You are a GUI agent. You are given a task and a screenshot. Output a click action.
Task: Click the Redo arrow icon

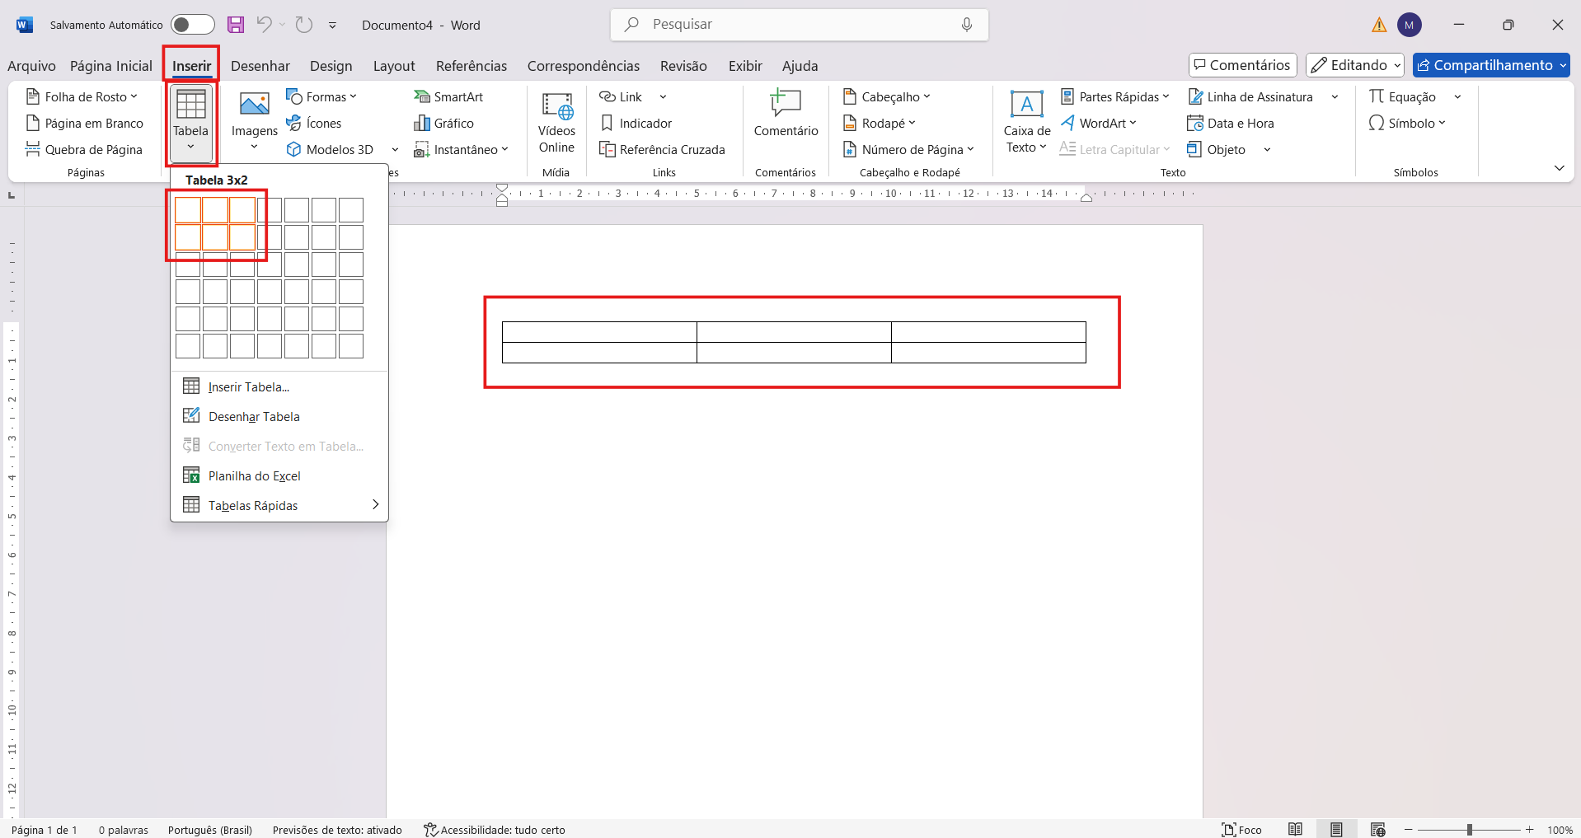click(304, 25)
